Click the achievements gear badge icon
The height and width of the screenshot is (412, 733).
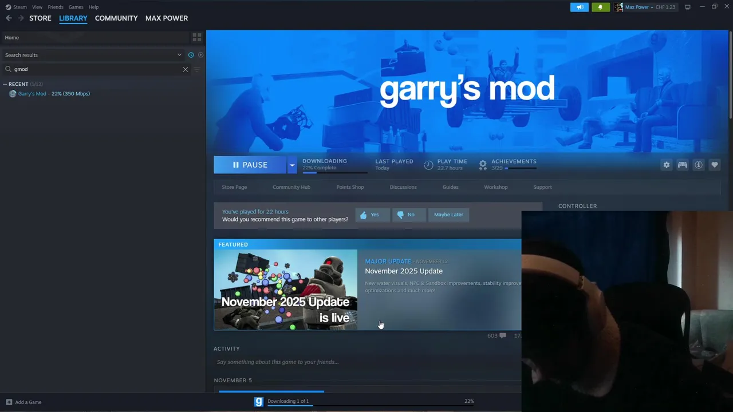pos(483,165)
